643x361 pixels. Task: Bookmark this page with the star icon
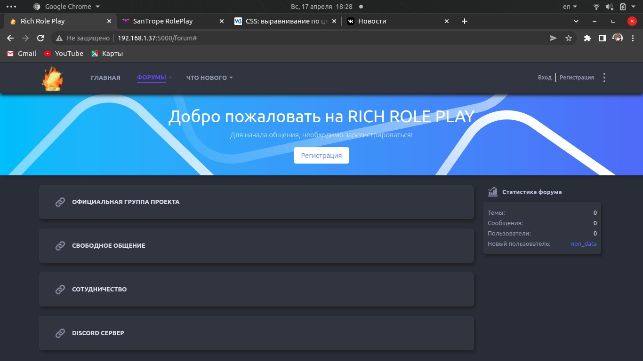coord(569,38)
